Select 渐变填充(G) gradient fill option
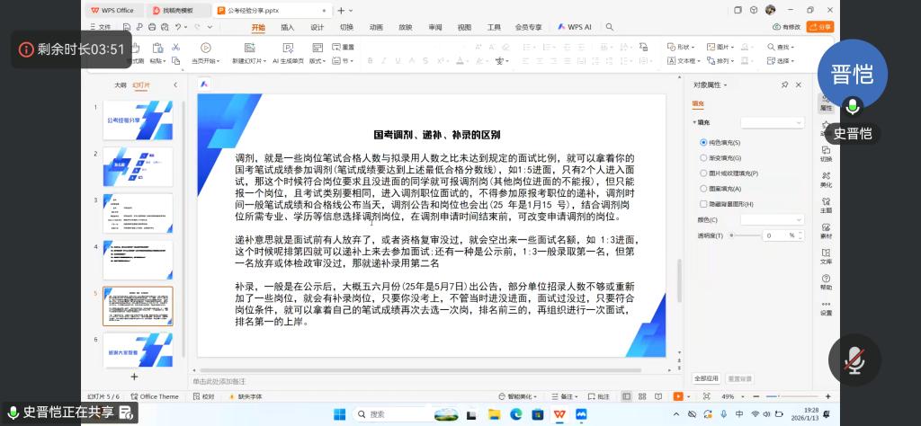 pyautogui.click(x=703, y=158)
